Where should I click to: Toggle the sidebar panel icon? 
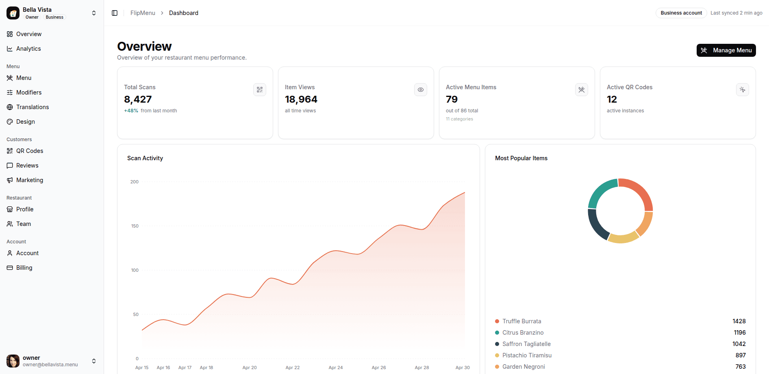(x=115, y=13)
